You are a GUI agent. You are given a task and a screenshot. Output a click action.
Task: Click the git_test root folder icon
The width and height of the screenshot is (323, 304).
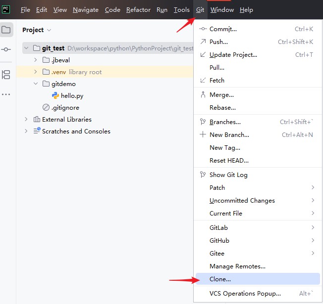click(x=37, y=48)
